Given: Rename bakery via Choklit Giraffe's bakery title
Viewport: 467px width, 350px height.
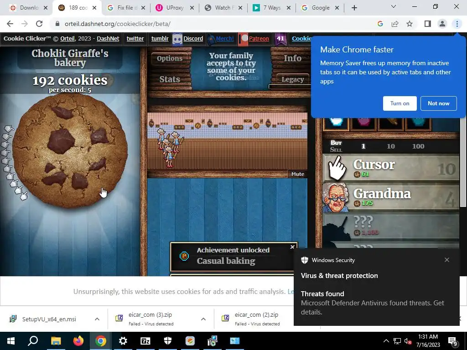Looking at the screenshot, I should tap(70, 58).
